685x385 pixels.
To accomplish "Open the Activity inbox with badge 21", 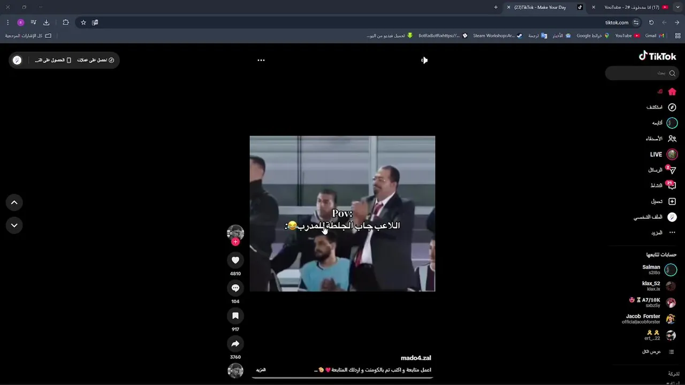I will tap(672, 186).
